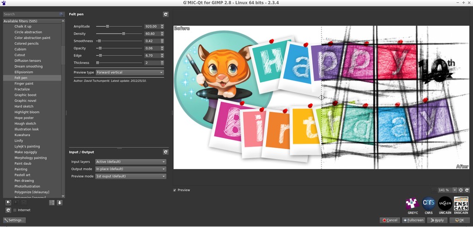Open the Input layers dropdown

click(131, 162)
